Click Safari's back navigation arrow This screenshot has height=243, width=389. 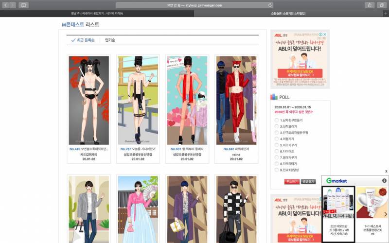(7, 5)
